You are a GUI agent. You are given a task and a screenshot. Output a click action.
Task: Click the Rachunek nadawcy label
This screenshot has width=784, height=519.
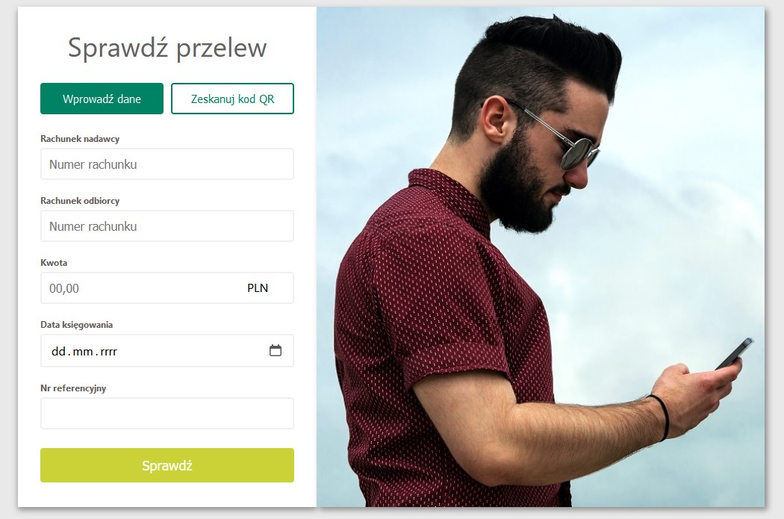tap(80, 138)
